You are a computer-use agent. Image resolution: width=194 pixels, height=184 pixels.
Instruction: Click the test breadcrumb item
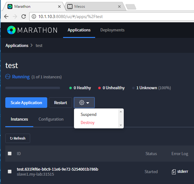(x=39, y=45)
